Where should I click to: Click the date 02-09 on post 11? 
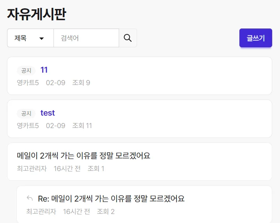click(x=55, y=83)
